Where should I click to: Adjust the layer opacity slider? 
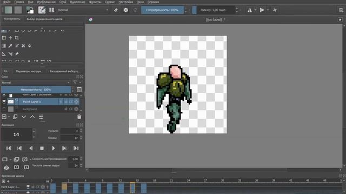pyautogui.click(x=36, y=89)
